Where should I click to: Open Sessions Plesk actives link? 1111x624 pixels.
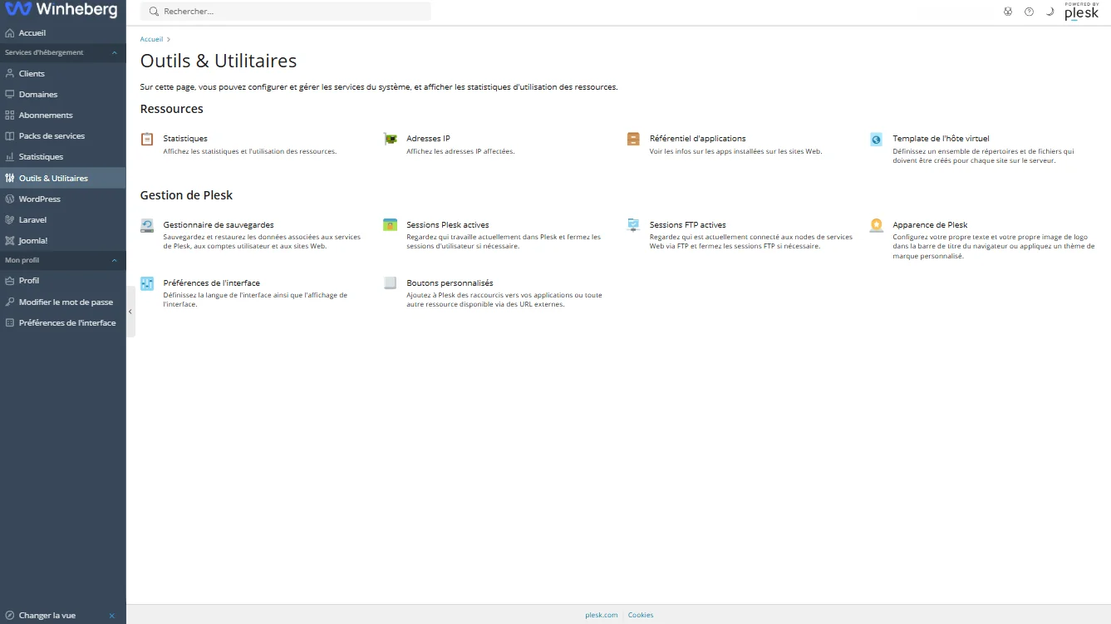coord(448,225)
